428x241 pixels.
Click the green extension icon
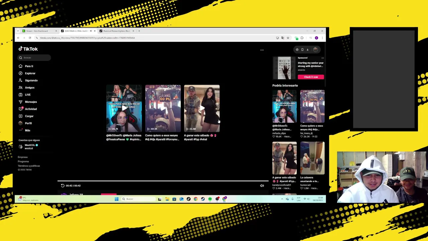[x=296, y=38]
